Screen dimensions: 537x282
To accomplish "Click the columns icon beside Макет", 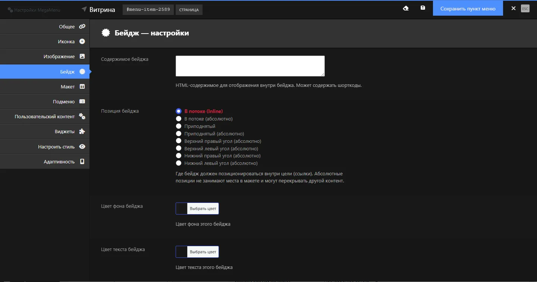I will point(82,87).
